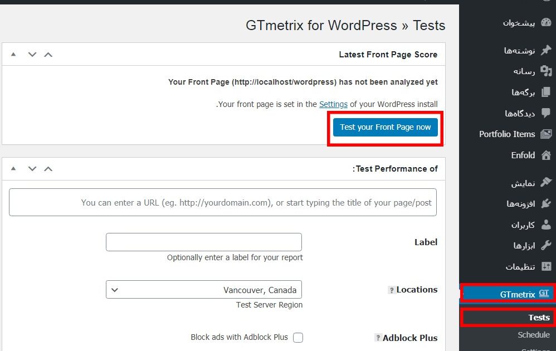The image size is (556, 351).
Task: Click the users person icon
Action: [x=546, y=225]
